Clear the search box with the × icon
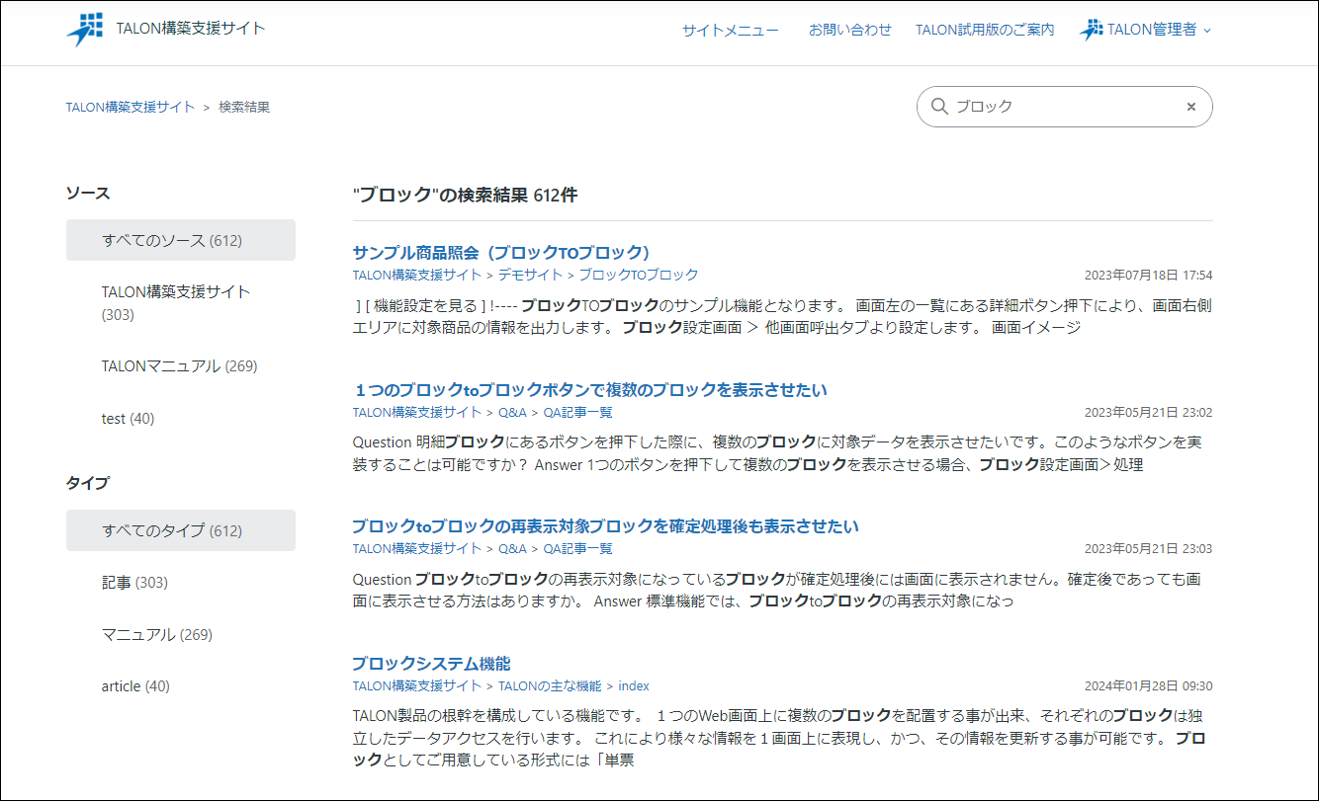1319x801 pixels. point(1191,107)
